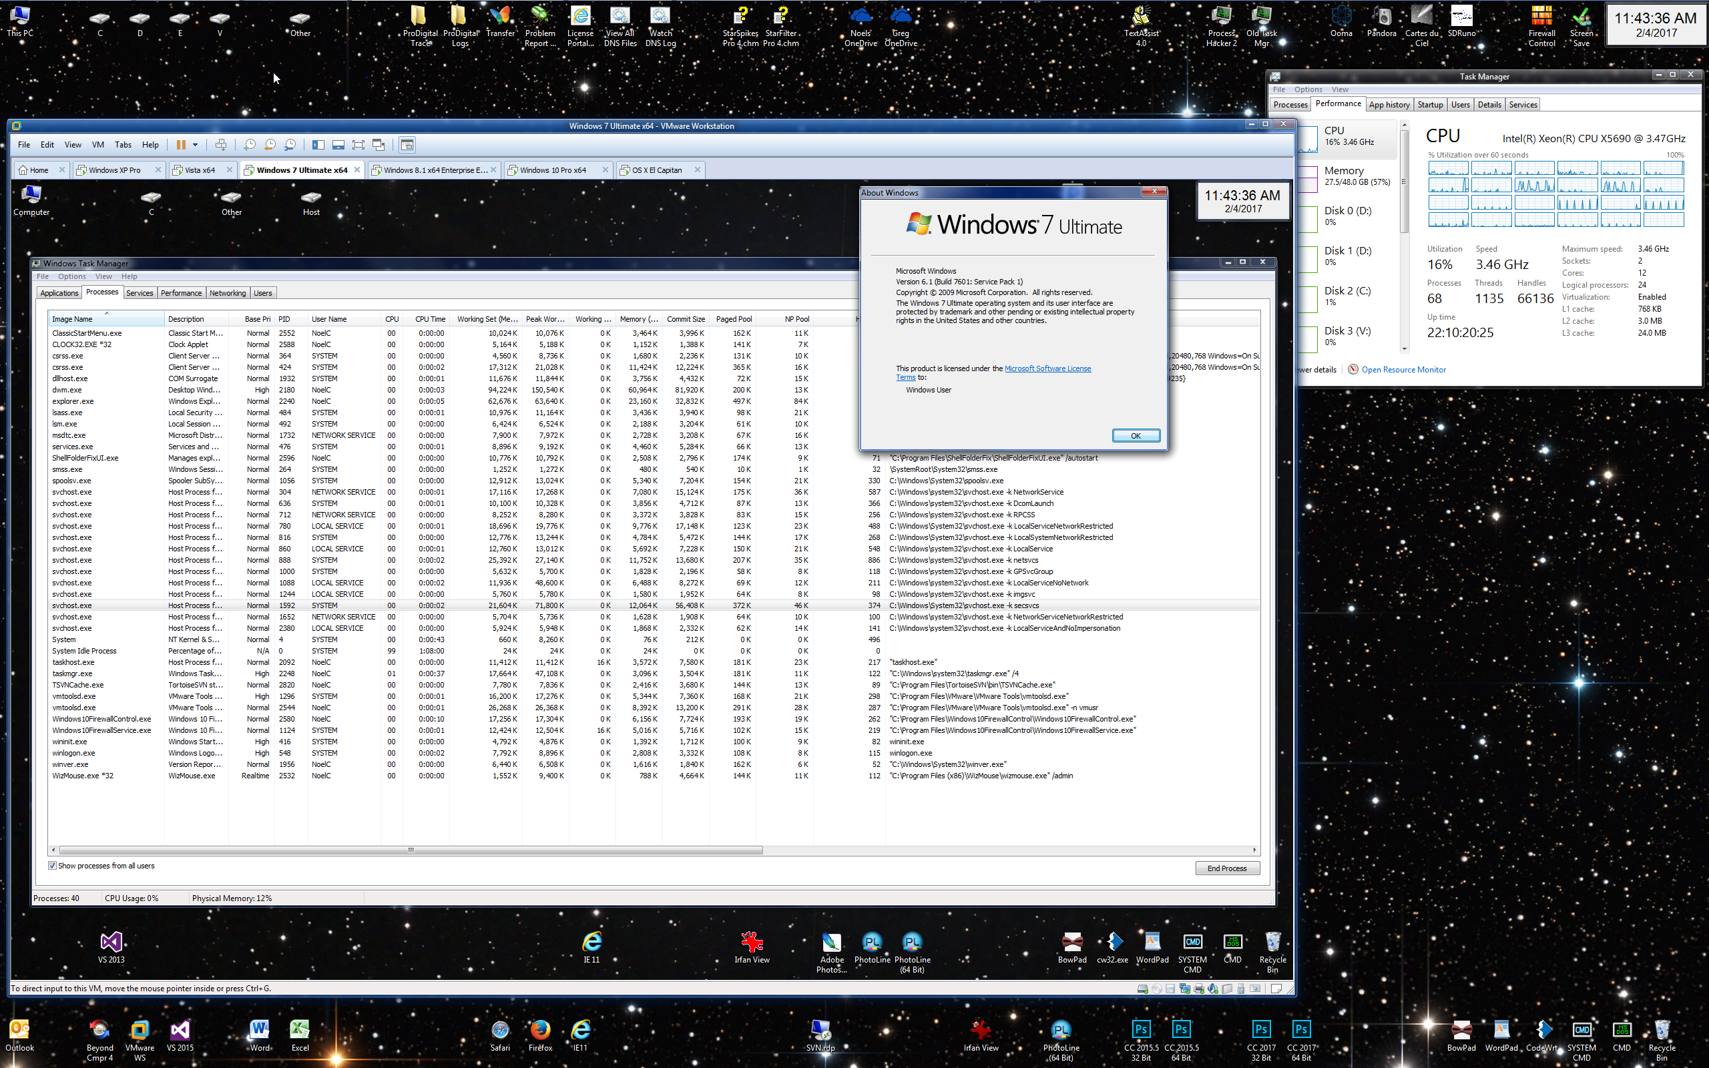
Task: Open the Firewall Control desktop icon
Action: pos(1541,27)
